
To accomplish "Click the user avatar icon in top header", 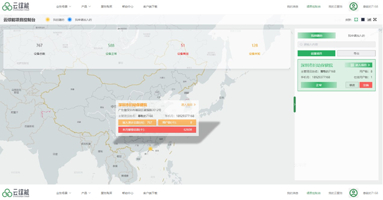I will click(x=354, y=6).
